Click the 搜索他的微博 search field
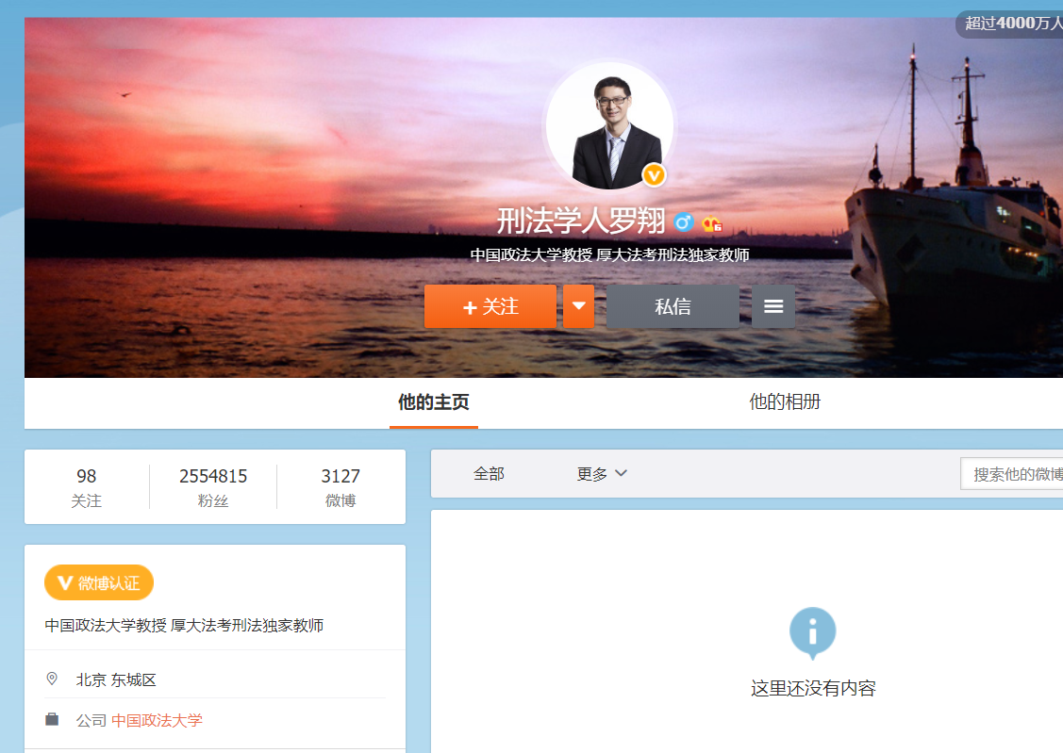This screenshot has width=1063, height=753. point(1014,474)
